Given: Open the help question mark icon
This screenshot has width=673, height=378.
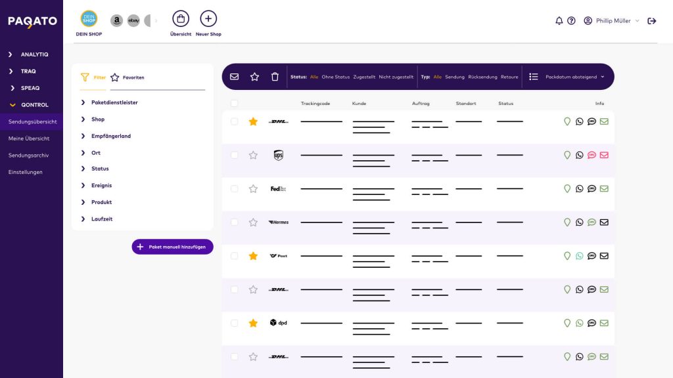Looking at the screenshot, I should point(571,21).
